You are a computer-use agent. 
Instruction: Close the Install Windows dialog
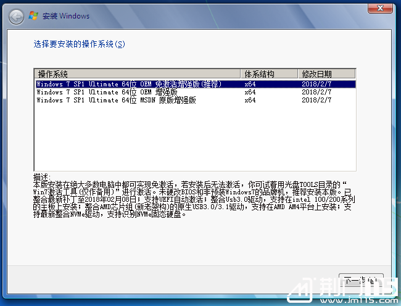(x=380, y=8)
